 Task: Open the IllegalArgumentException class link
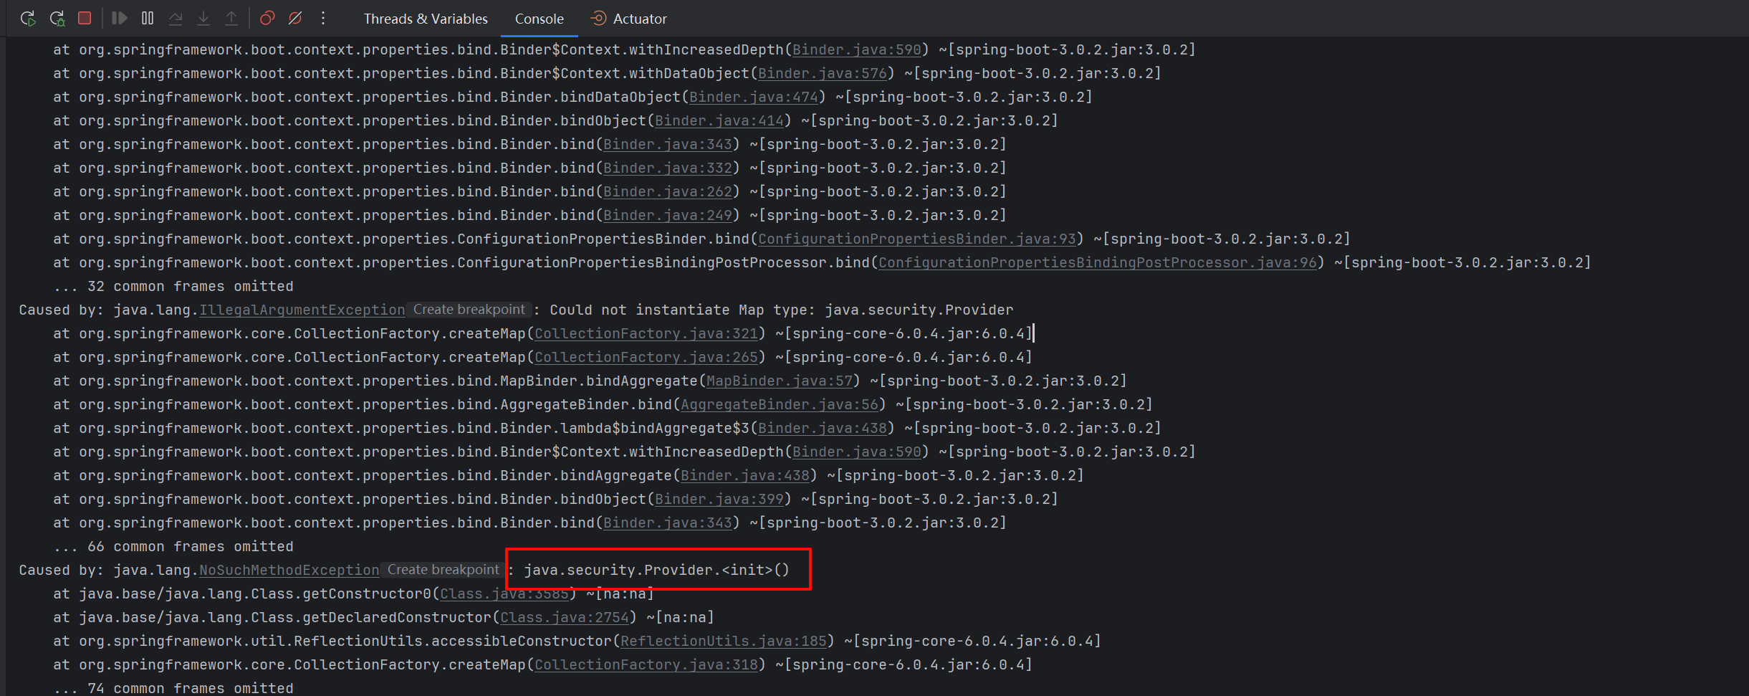[302, 310]
